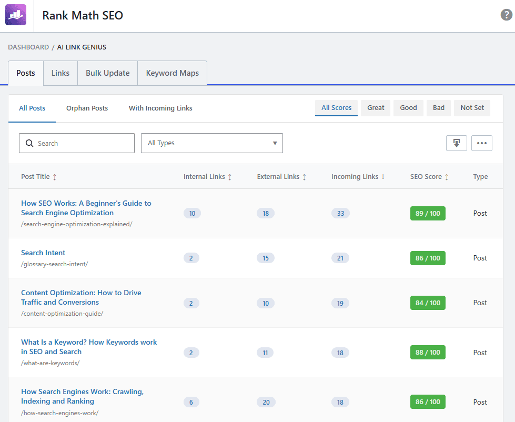Click /search-engine-optimization-explained/ slug text

[x=76, y=224]
